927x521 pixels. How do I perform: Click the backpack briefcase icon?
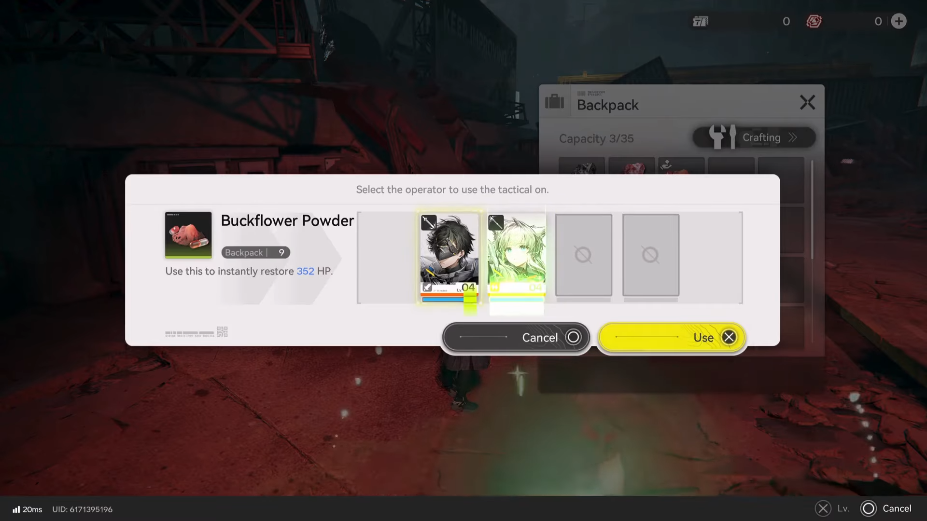click(x=554, y=102)
